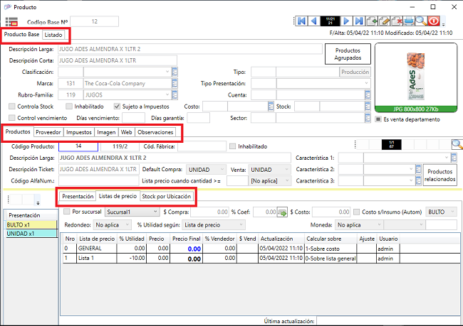This screenshot has height=326, width=463.
Task: Click the Productos Agrupados button
Action: (x=348, y=55)
